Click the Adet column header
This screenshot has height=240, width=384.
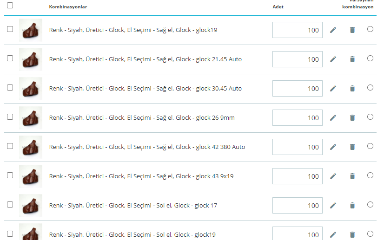coord(278,7)
